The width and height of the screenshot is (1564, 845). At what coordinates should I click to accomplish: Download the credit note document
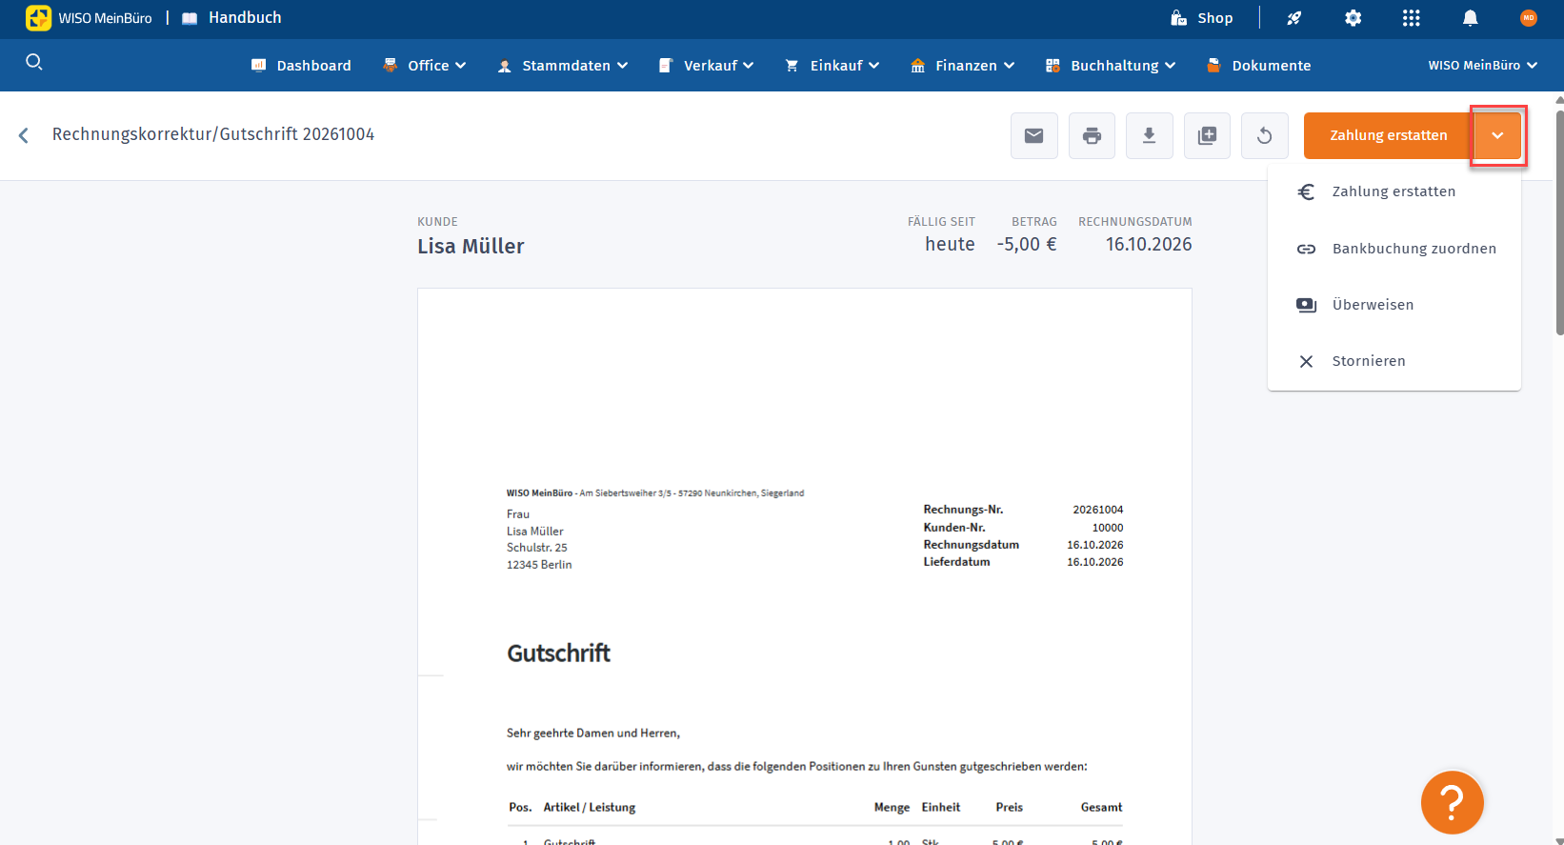pos(1150,135)
